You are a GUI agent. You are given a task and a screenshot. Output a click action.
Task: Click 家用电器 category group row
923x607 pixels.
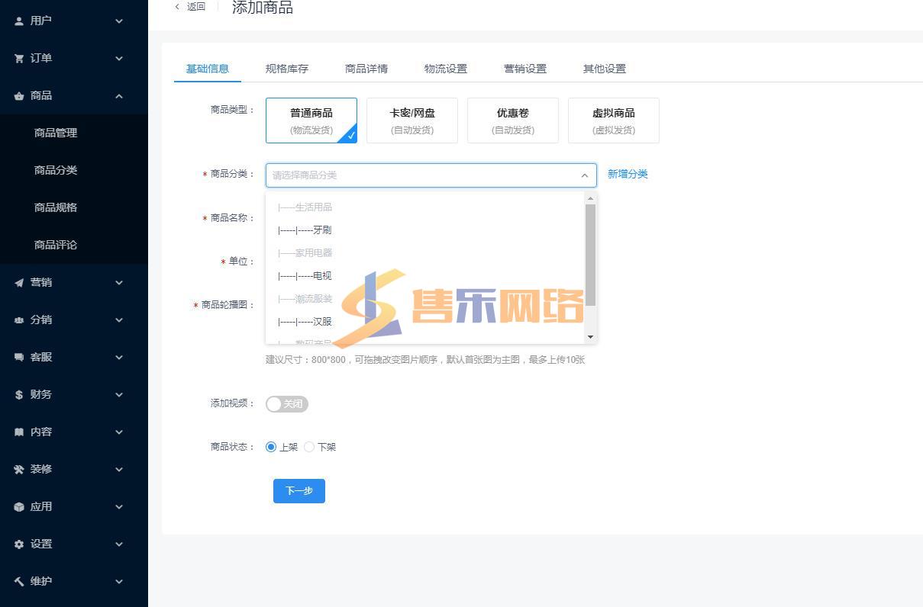(425, 253)
